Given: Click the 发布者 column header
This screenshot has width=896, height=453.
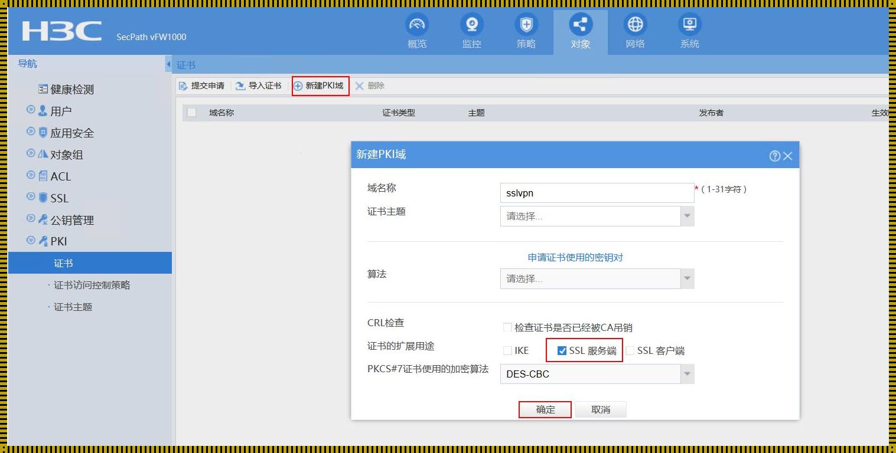Looking at the screenshot, I should pyautogui.click(x=711, y=112).
